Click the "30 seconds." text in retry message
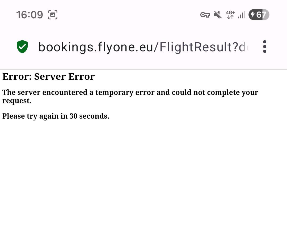 89,116
